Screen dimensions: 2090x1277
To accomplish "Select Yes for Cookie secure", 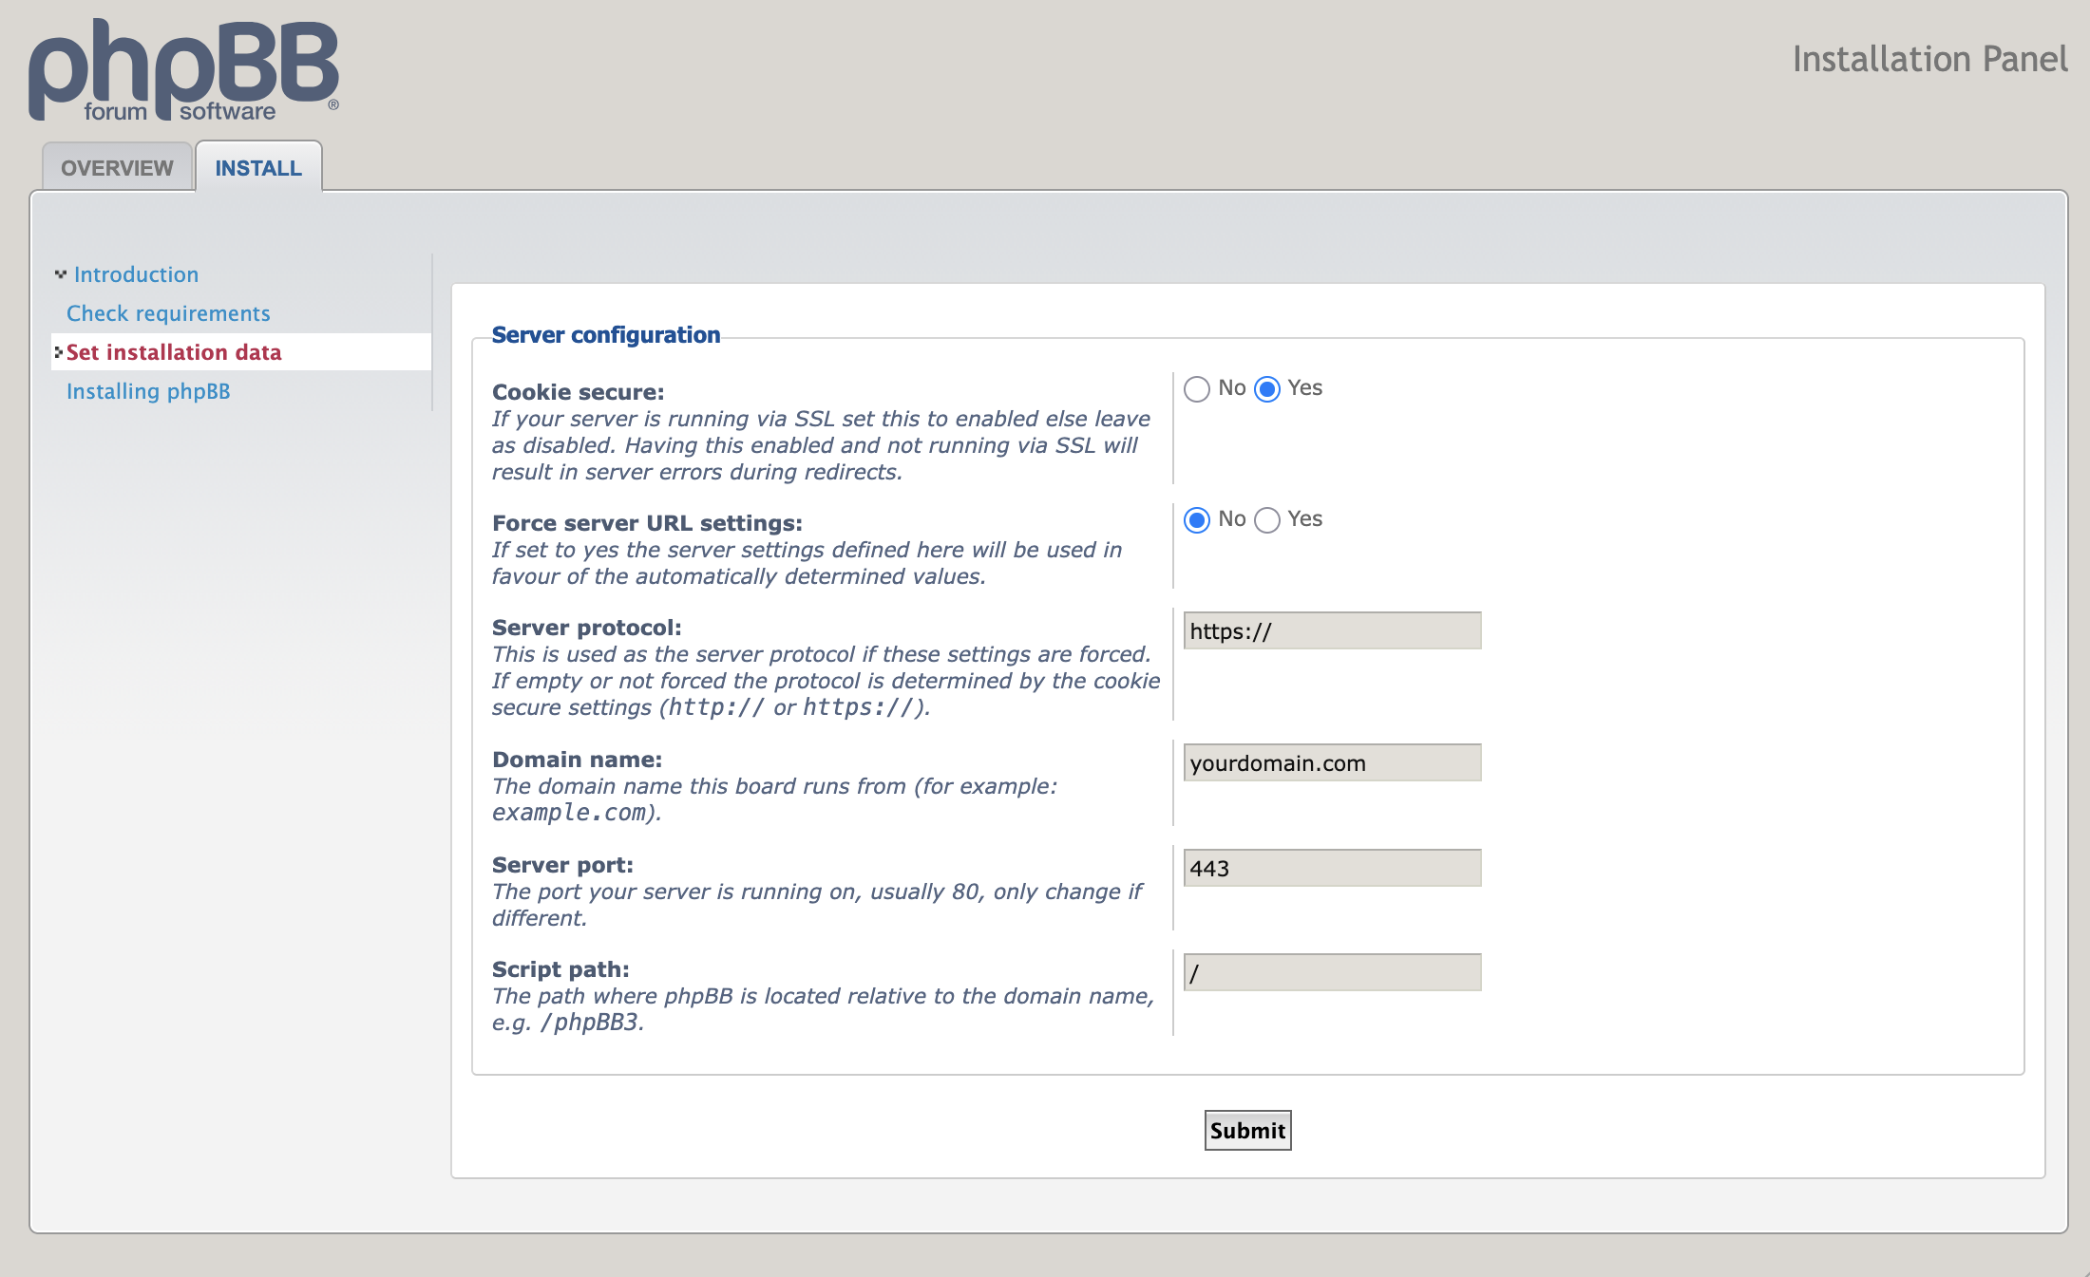I will (x=1267, y=389).
